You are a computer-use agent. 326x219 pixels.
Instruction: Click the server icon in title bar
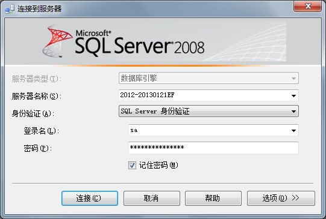[x=10, y=9]
